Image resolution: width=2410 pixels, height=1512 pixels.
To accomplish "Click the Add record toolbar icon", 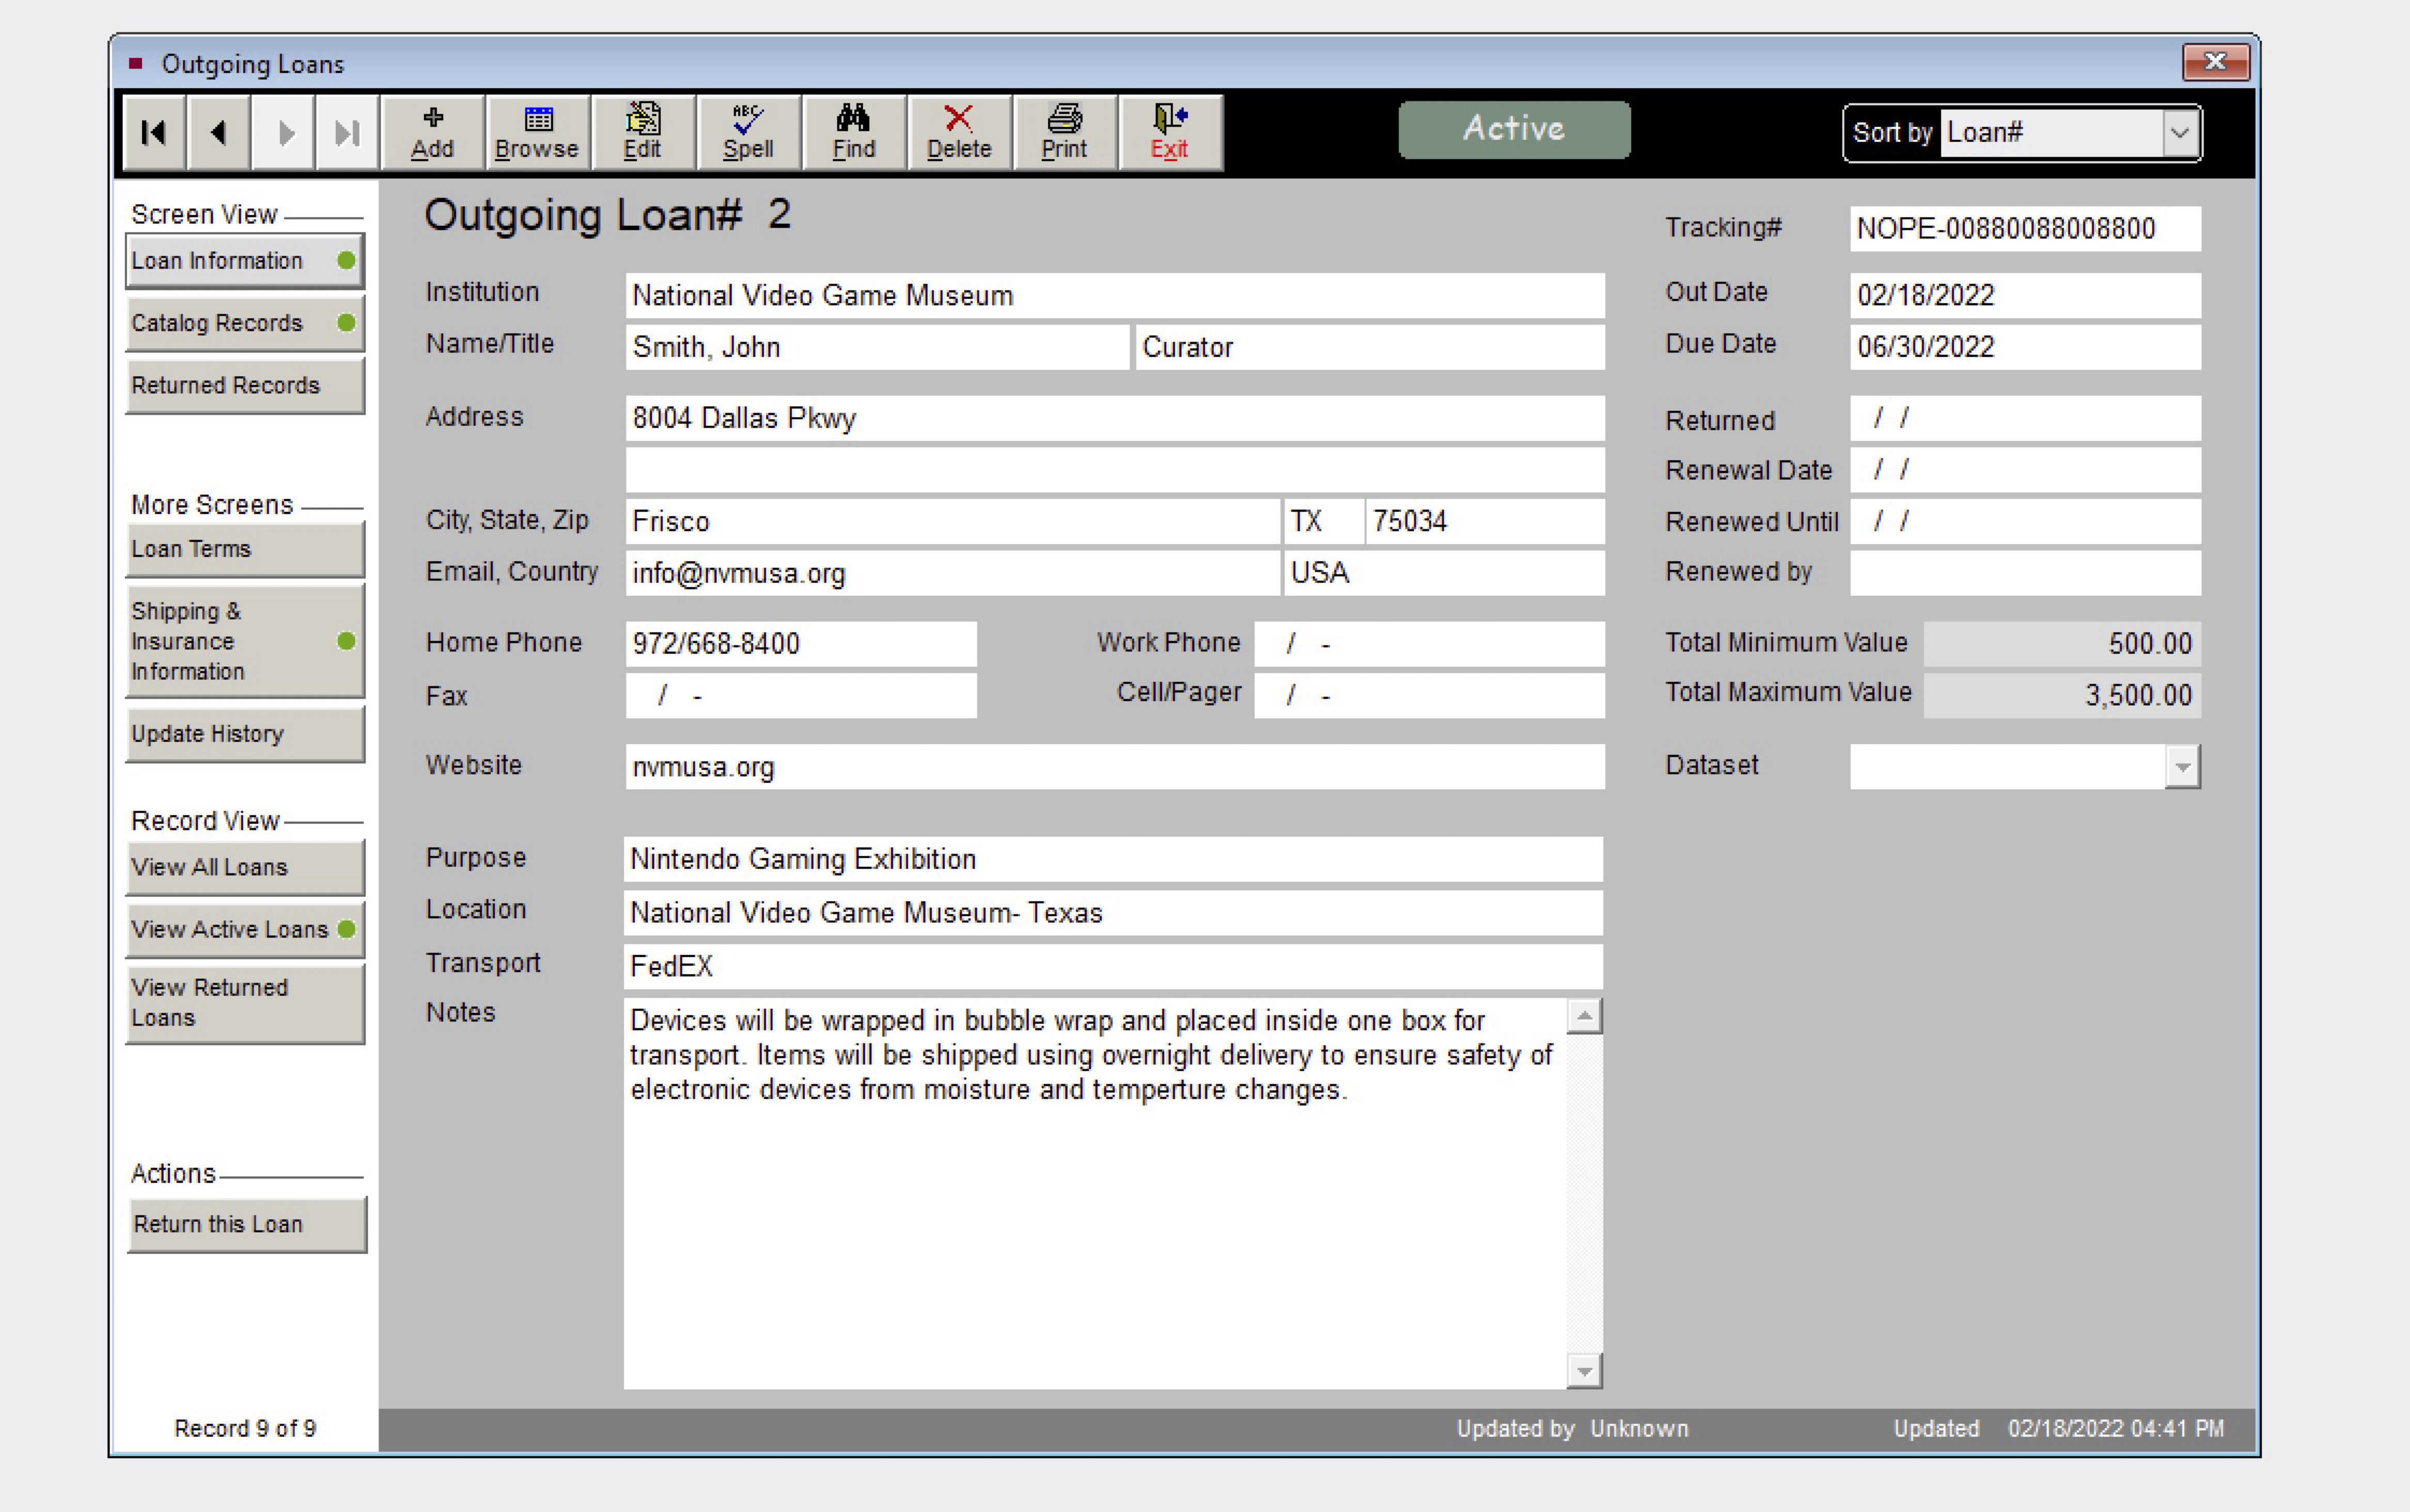I will [x=432, y=133].
